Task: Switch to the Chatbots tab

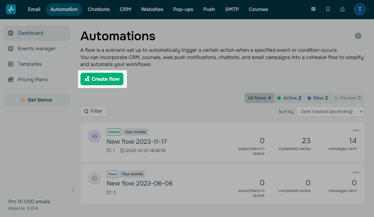Action: pyautogui.click(x=99, y=9)
